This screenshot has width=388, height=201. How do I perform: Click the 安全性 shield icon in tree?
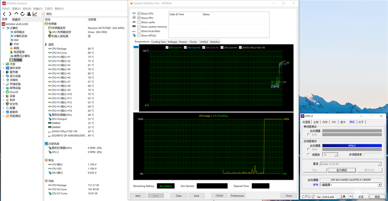pos(7,104)
